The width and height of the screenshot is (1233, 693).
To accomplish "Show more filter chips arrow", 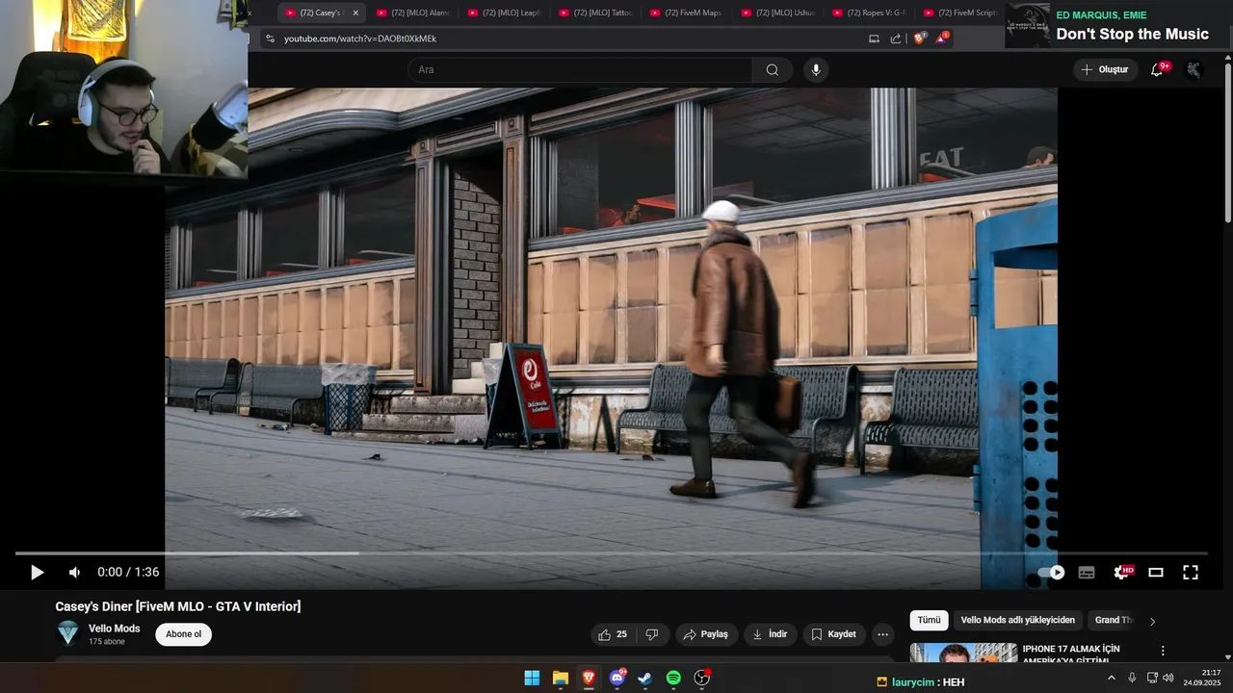I will point(1152,621).
